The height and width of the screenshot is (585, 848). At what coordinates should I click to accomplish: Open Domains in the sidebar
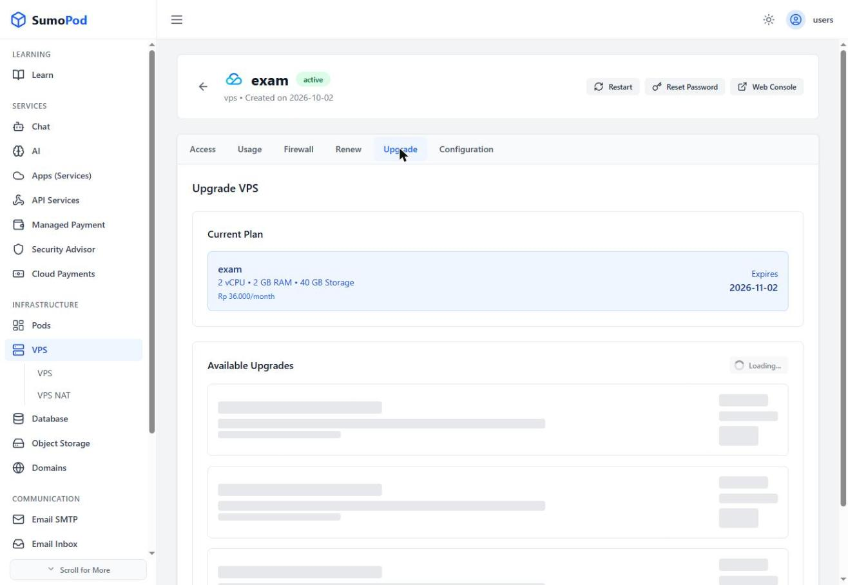(73, 468)
